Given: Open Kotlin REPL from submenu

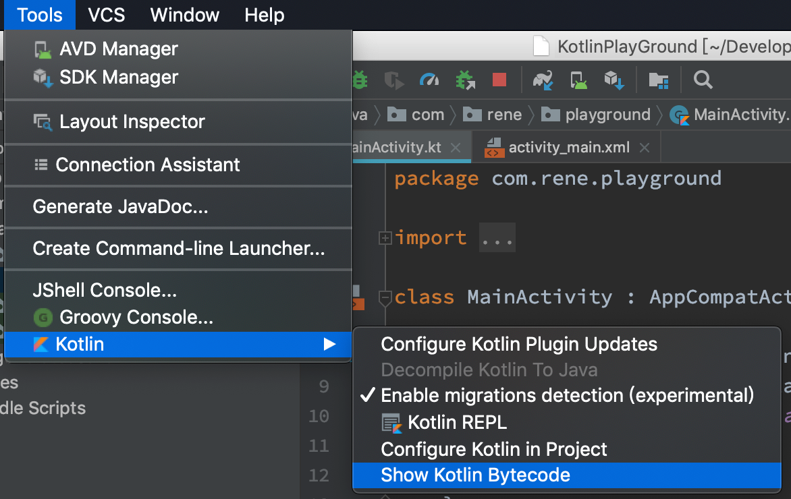Looking at the screenshot, I should [457, 423].
